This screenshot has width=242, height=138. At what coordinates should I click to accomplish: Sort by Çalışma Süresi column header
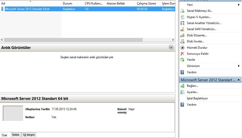point(148,4)
